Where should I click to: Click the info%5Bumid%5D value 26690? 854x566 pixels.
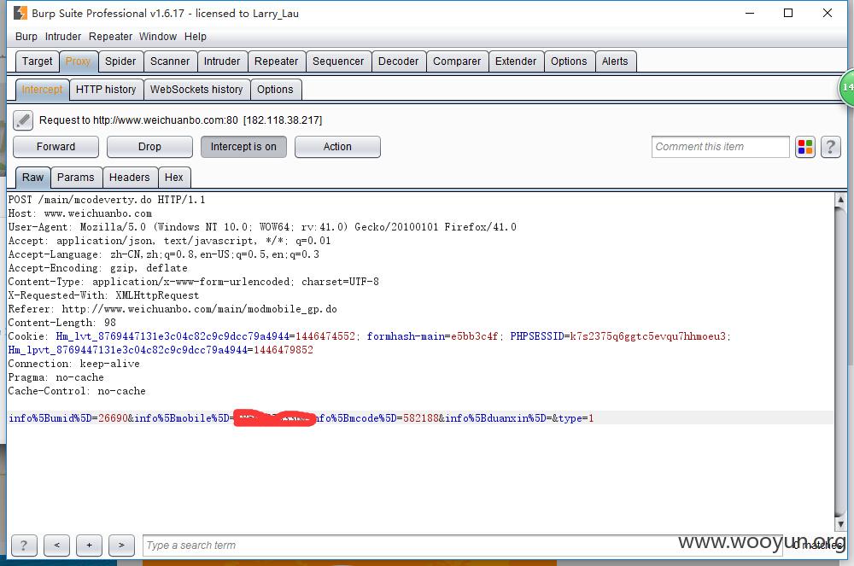[113, 418]
